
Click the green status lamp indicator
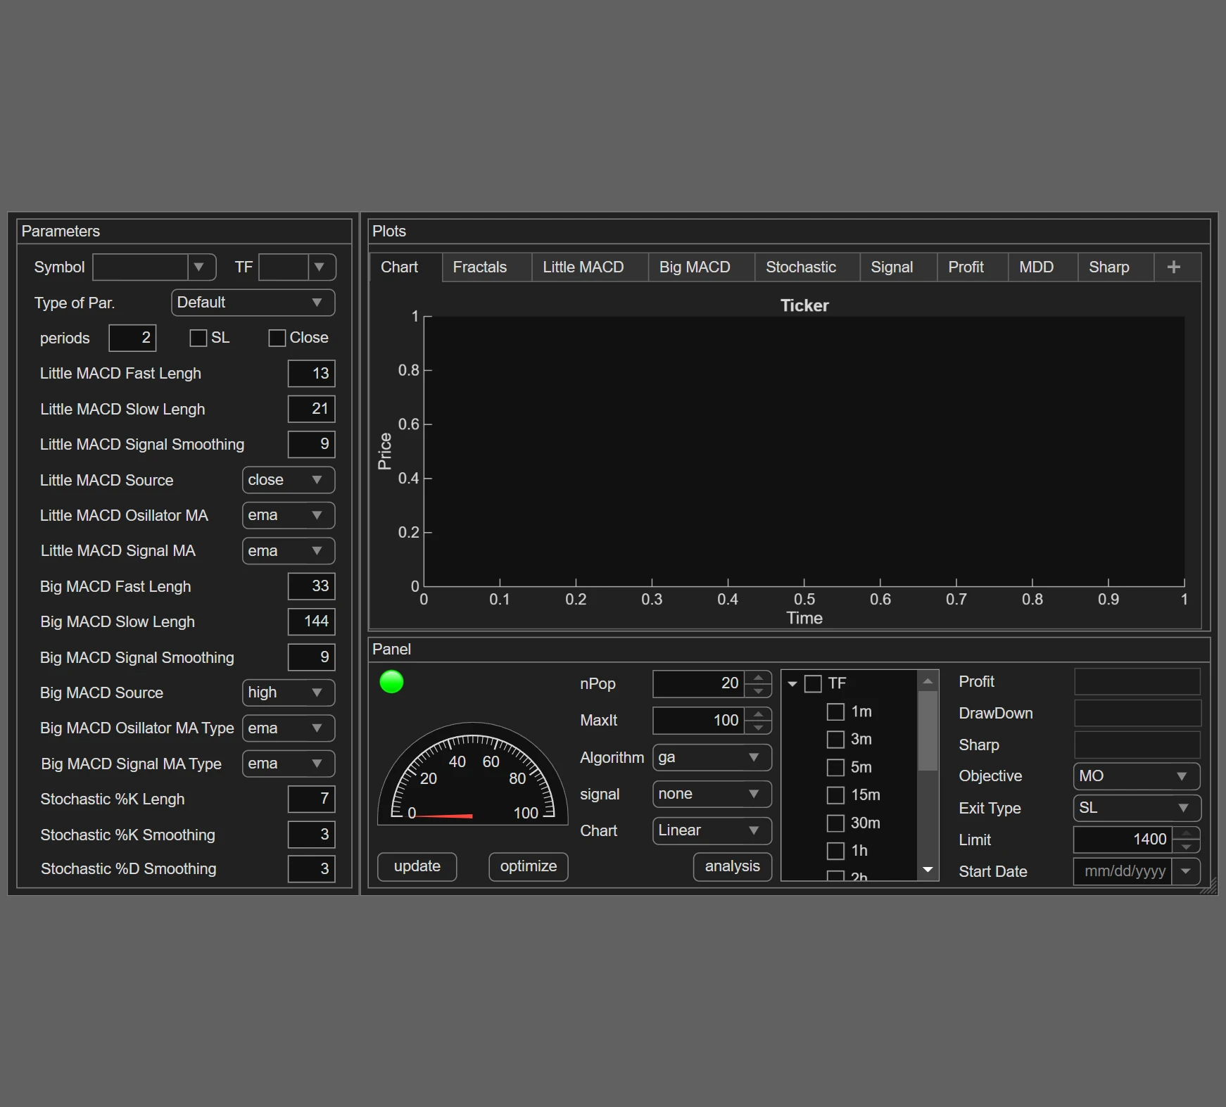tap(391, 682)
